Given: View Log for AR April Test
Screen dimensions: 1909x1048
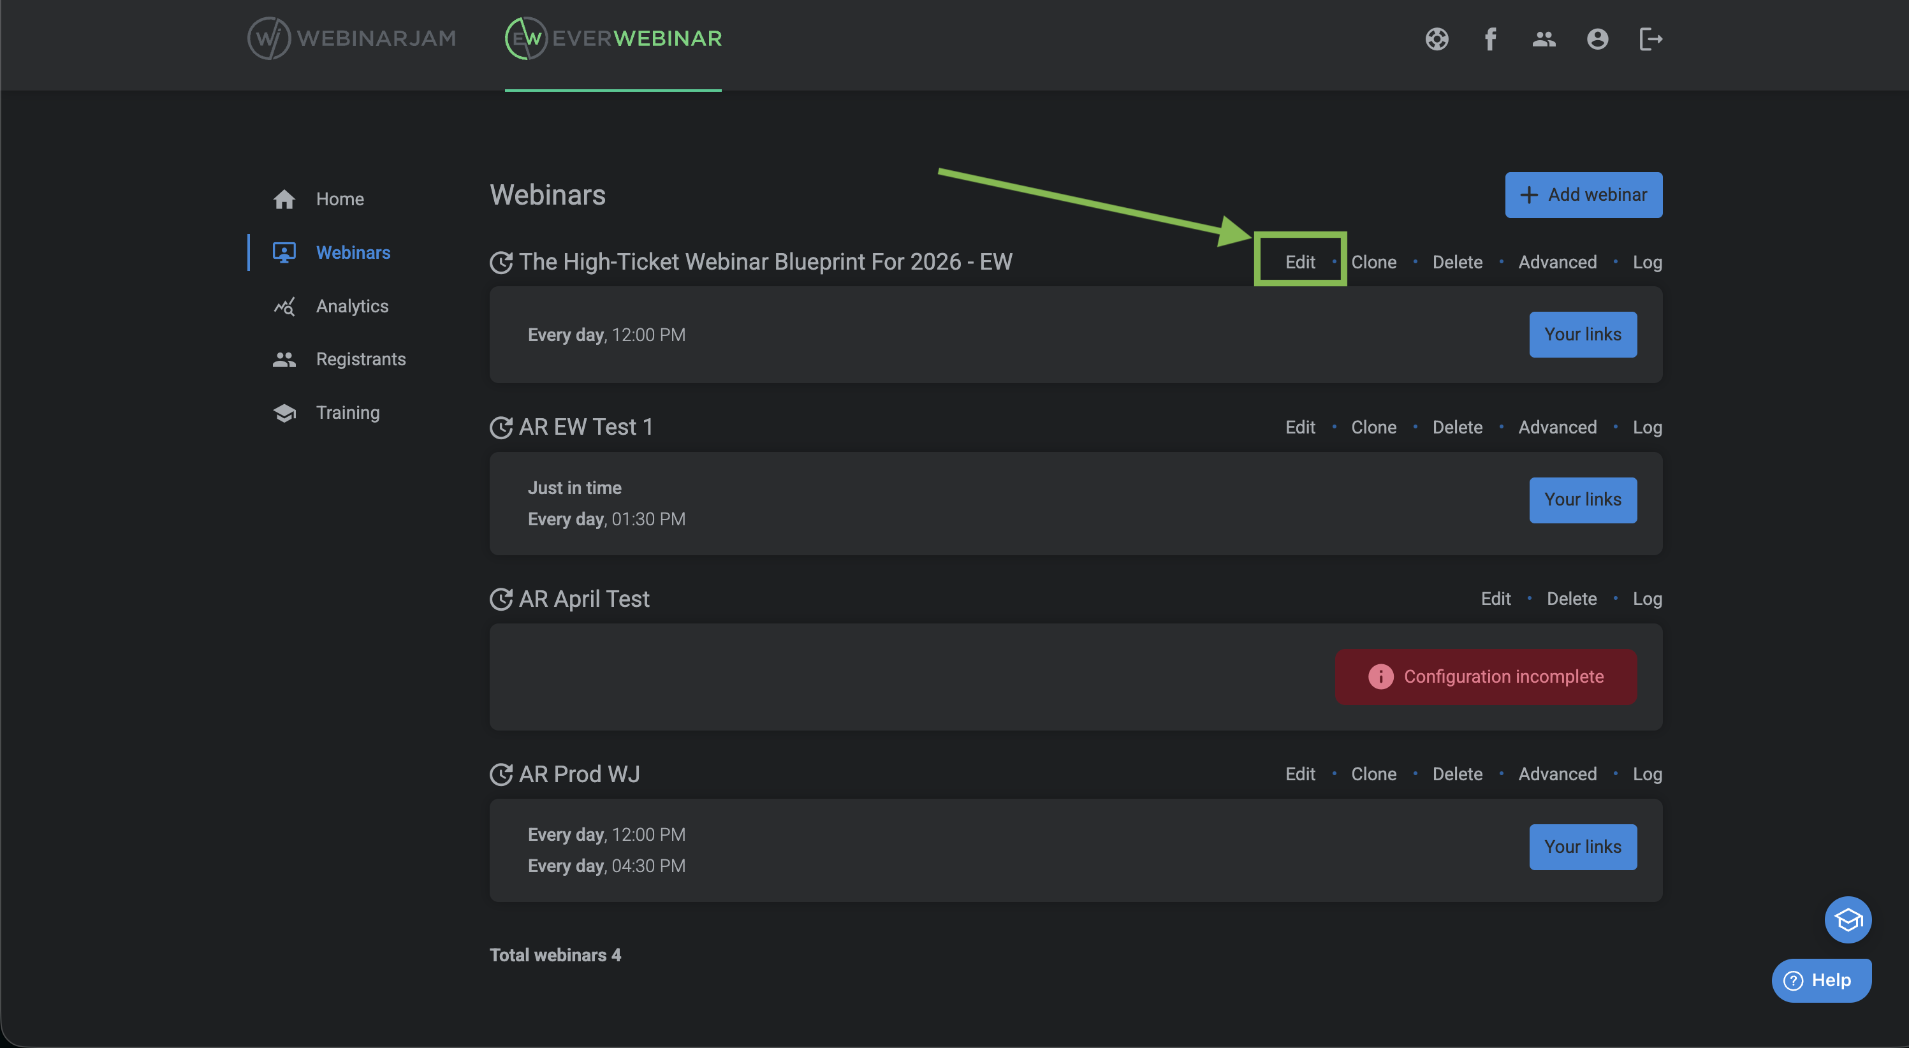Looking at the screenshot, I should coord(1647,599).
